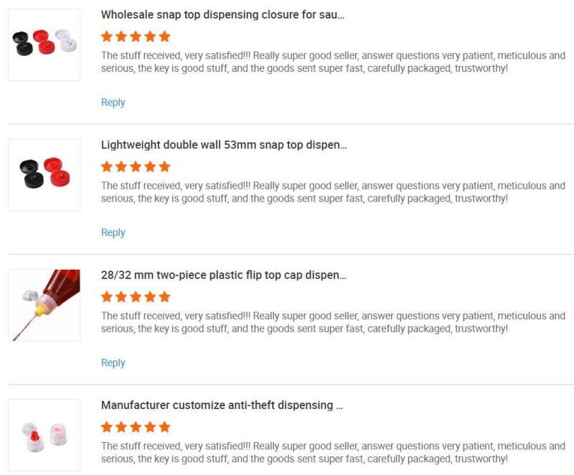Open the anti-theft dispensing cap thumbnail
Image resolution: width=574 pixels, height=475 pixels.
[x=44, y=435]
